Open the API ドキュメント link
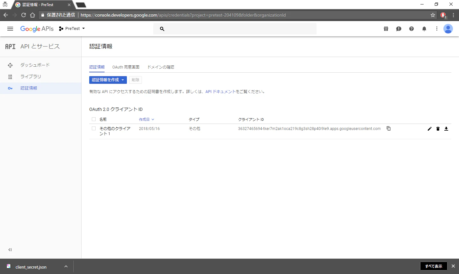 coord(221,92)
